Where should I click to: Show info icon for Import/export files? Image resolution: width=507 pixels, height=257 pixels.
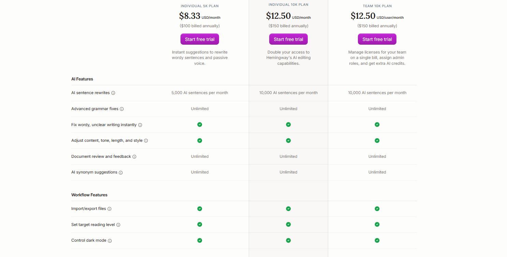[110, 209]
